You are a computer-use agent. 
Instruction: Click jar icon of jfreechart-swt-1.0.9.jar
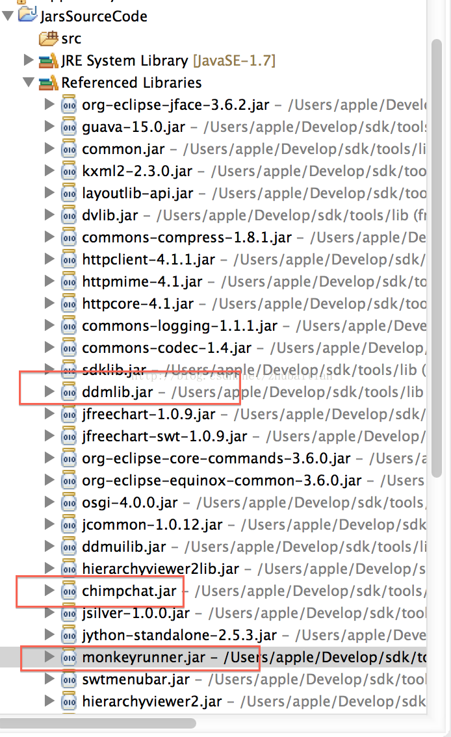pyautogui.click(x=69, y=435)
